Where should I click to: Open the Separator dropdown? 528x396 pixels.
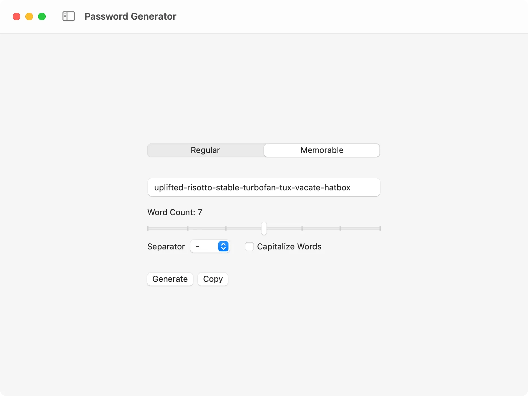210,246
